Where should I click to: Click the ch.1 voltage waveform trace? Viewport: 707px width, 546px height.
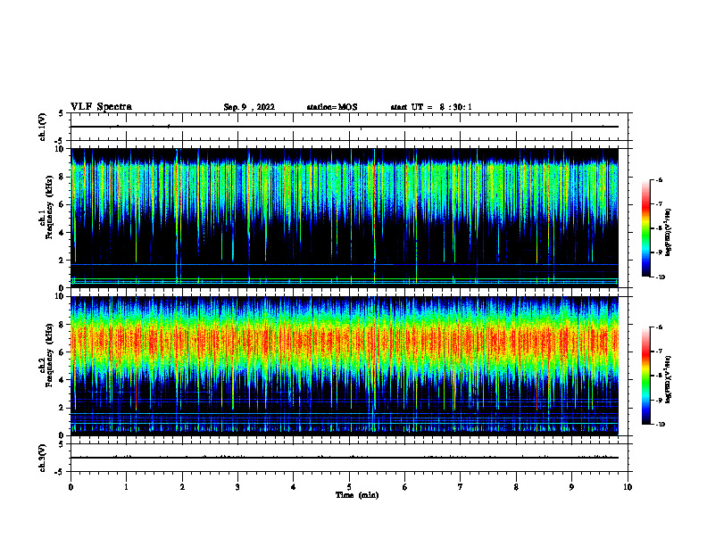tap(345, 127)
